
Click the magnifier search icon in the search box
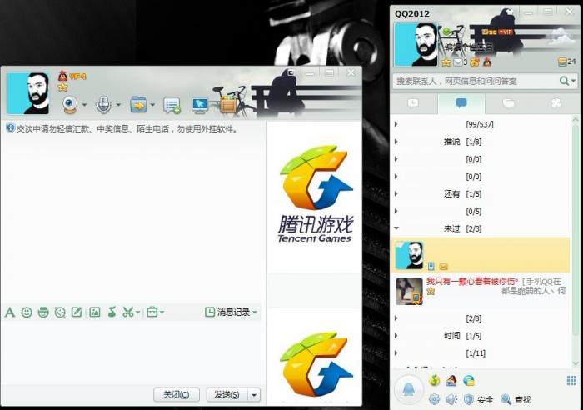point(564,81)
